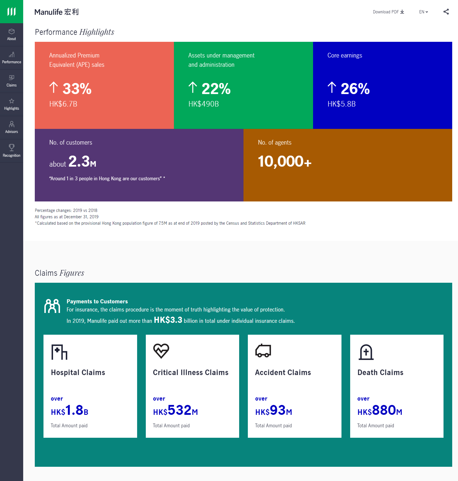Click the Death Claims heading
Viewport: 458px width, 481px height.
[x=380, y=372]
